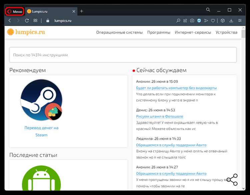The height and width of the screenshot is (195, 250).
Task: Click the share icon at bottom right
Action: 232,180
